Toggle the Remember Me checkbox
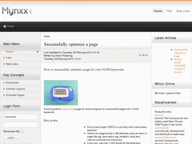 (22, 131)
